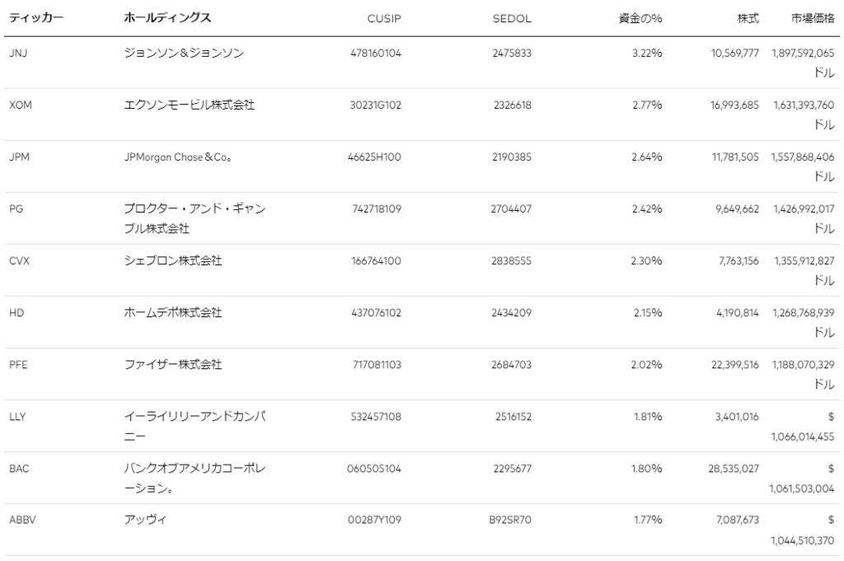This screenshot has width=844, height=561.
Task: Click the 株式 column header
Action: coord(748,17)
